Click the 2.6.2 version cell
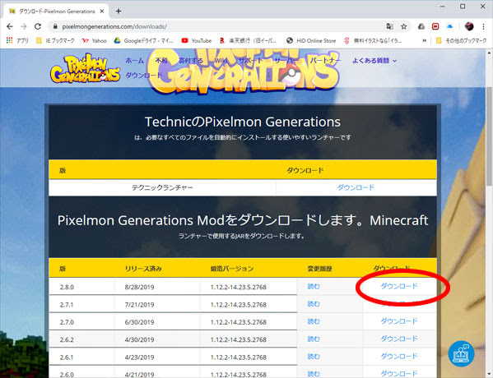Screen dimensions: 493x378 (81, 339)
